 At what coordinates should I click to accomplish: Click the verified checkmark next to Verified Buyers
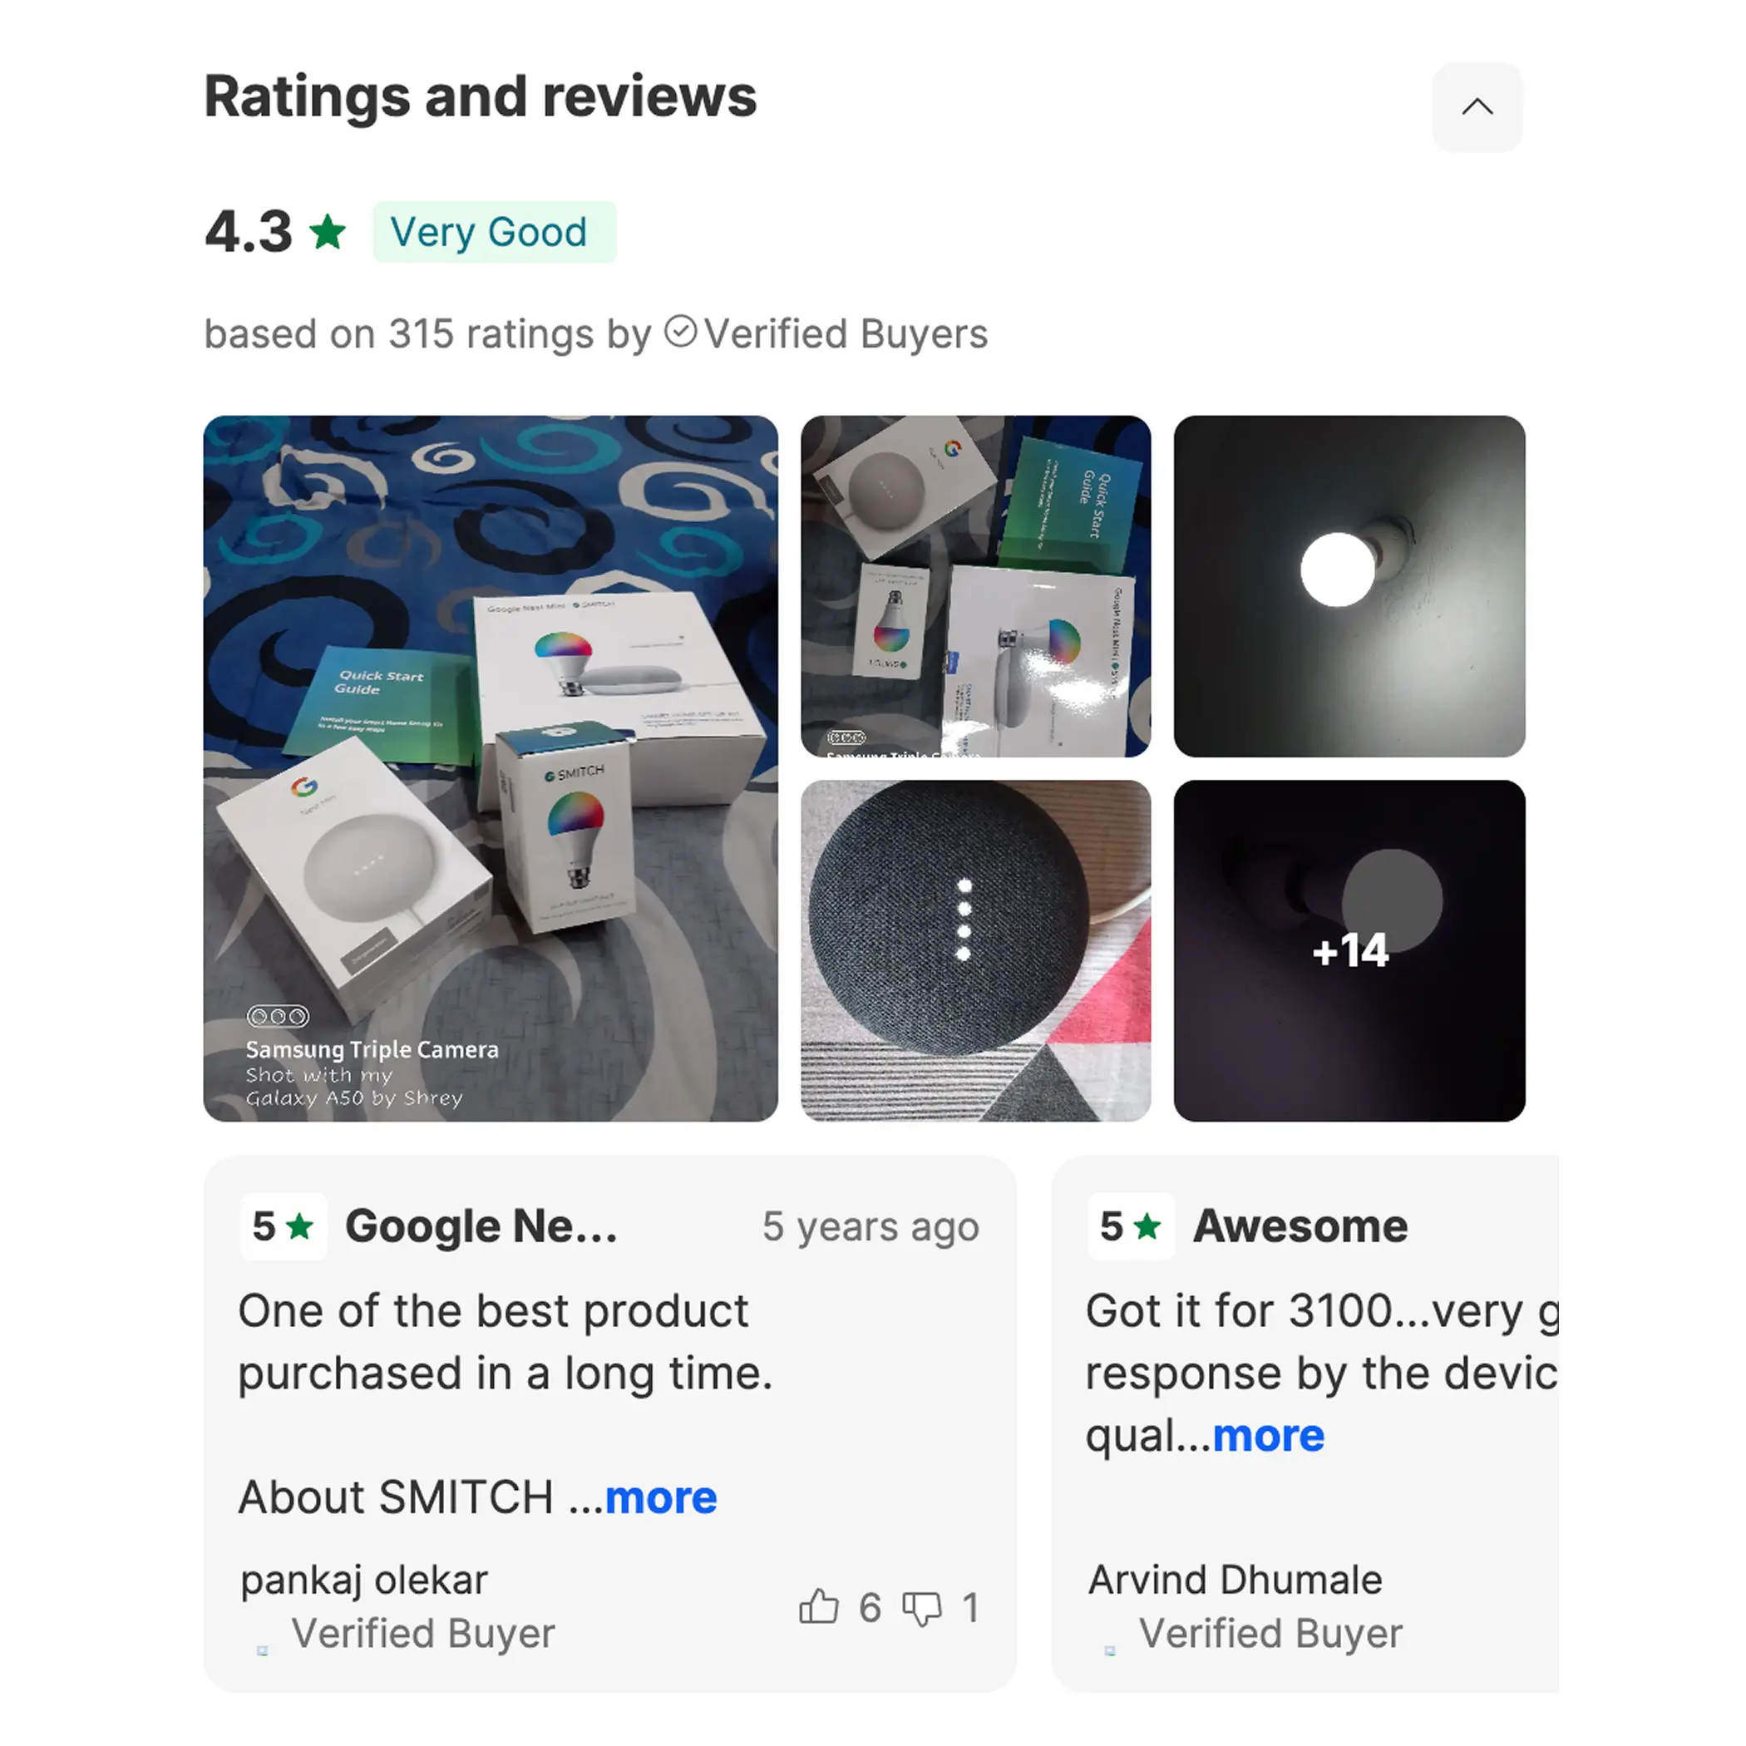(680, 333)
